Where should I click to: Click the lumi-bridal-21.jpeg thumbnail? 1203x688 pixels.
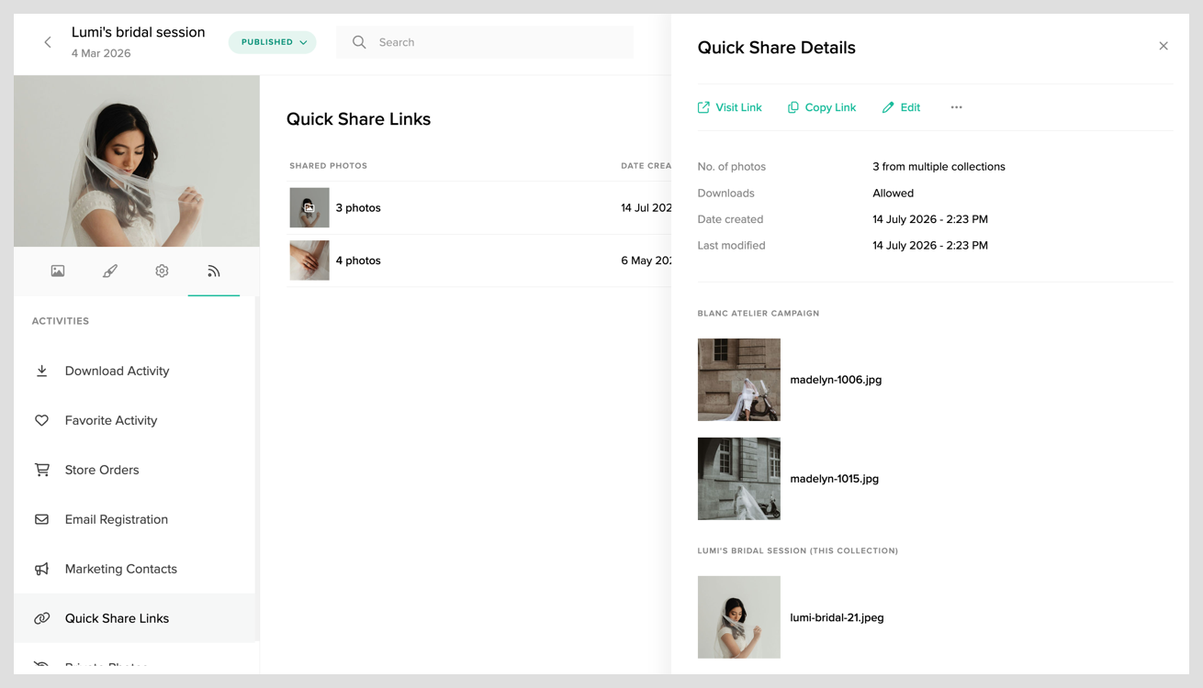coord(739,617)
